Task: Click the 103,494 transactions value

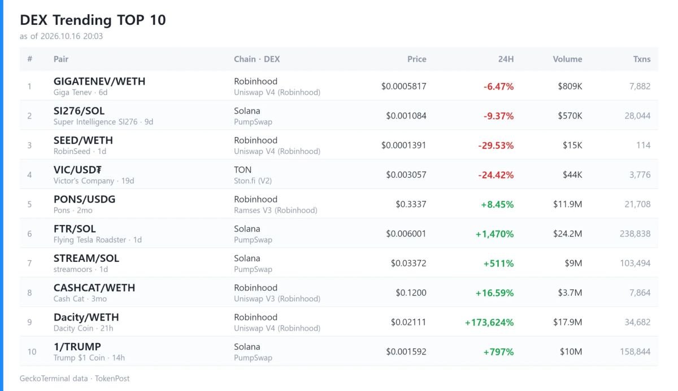Action: point(636,263)
